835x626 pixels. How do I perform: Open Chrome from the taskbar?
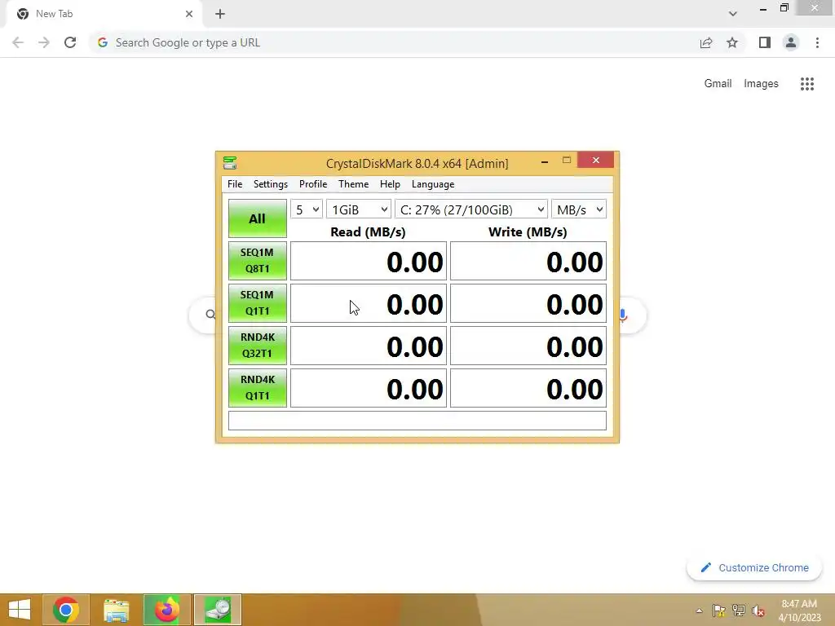tap(66, 610)
